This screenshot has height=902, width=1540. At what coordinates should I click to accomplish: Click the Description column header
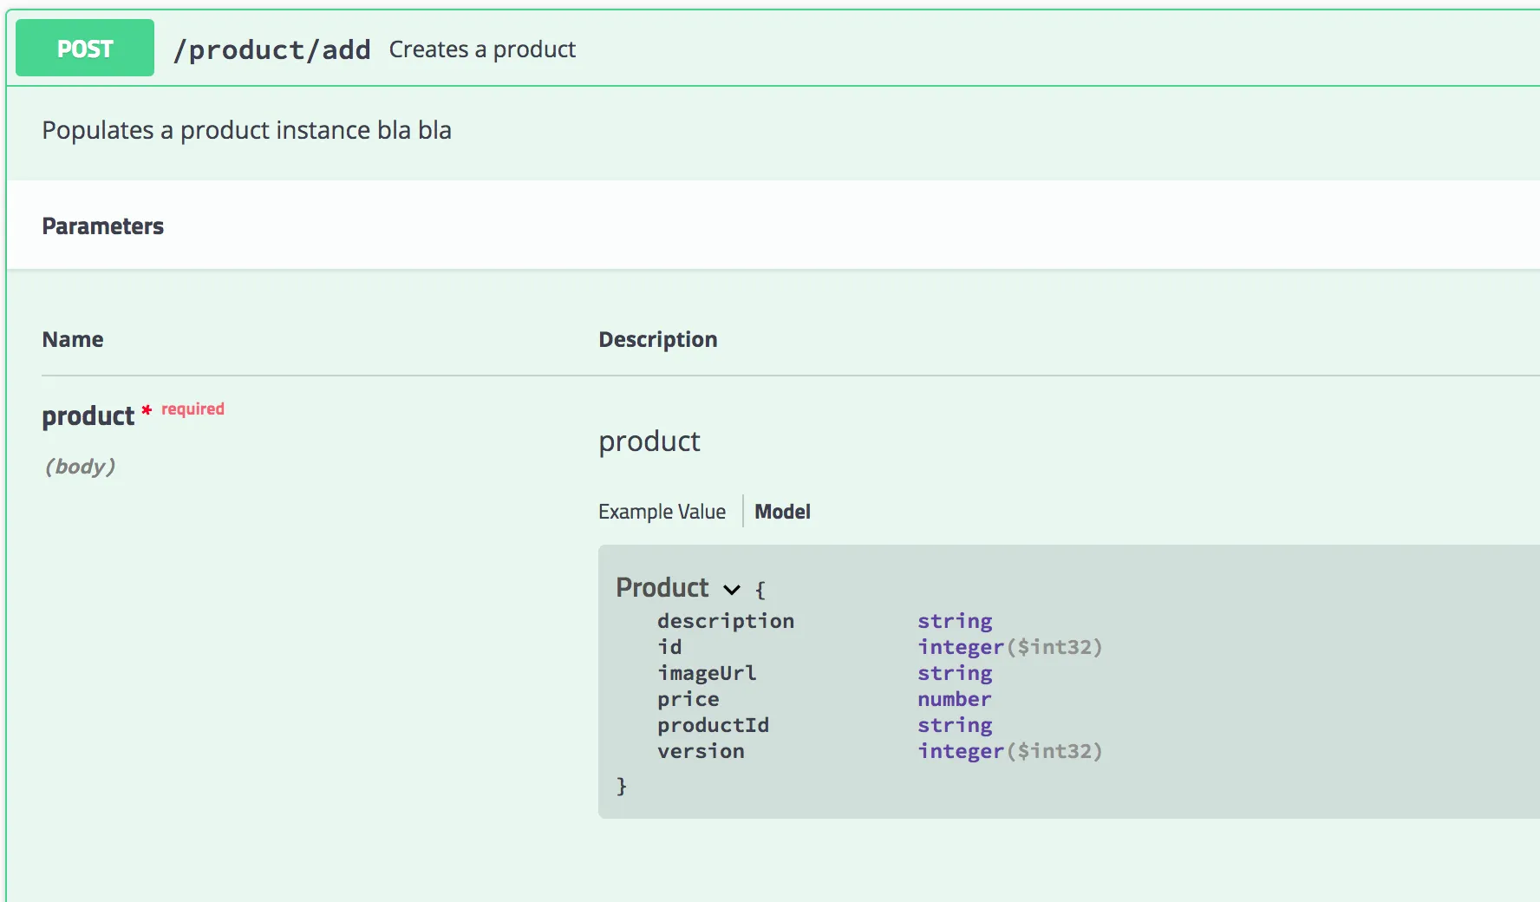click(657, 339)
